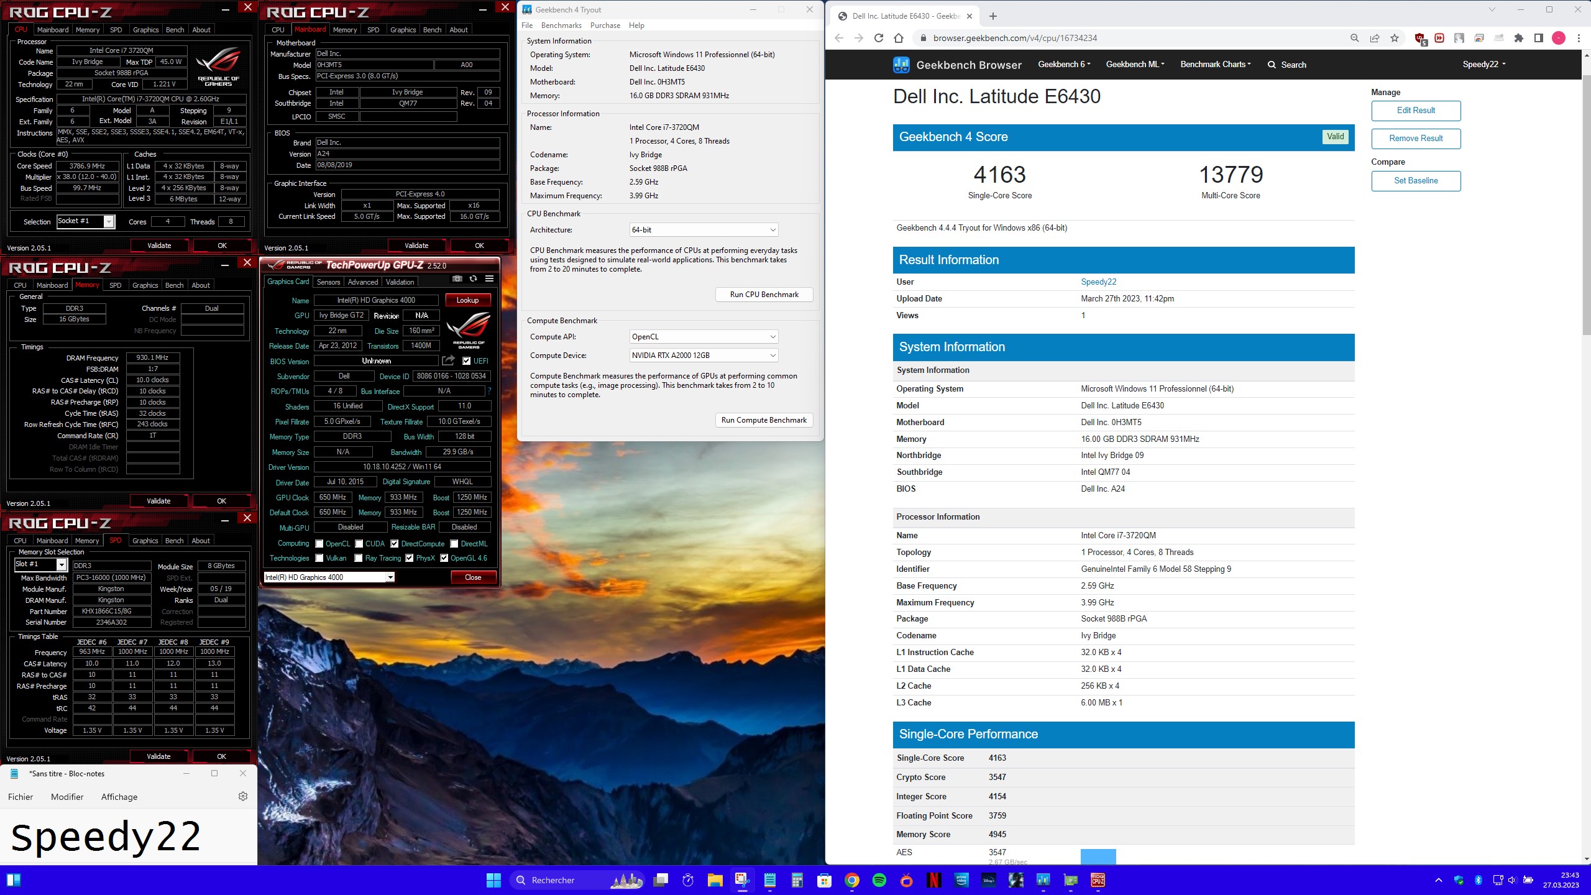1591x895 pixels.
Task: Toggle the CUDA checkbox in GPU-Z
Action: [x=359, y=544]
